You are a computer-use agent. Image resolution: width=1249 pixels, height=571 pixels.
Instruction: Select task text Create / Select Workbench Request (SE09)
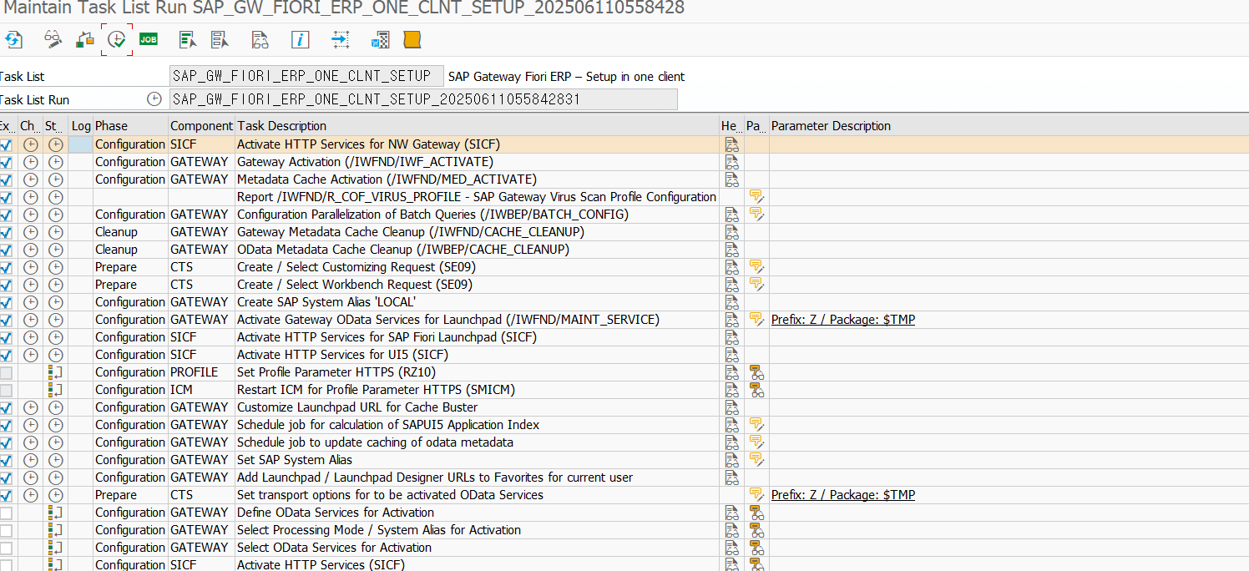point(355,285)
